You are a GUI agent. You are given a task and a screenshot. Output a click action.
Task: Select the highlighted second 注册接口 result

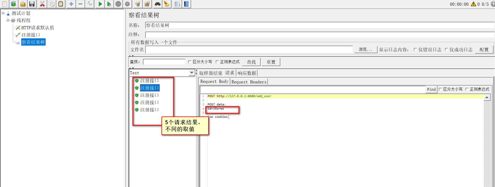click(150, 88)
